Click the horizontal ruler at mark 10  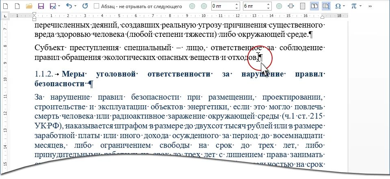(203, 16)
